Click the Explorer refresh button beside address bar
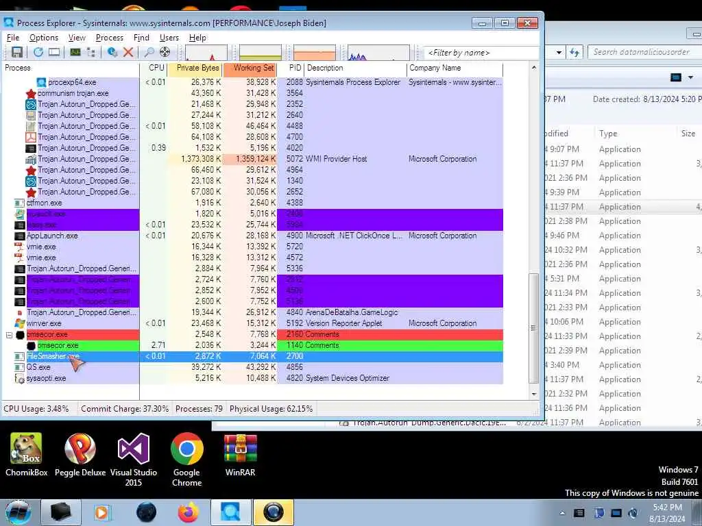Image resolution: width=702 pixels, height=526 pixels. click(x=575, y=52)
